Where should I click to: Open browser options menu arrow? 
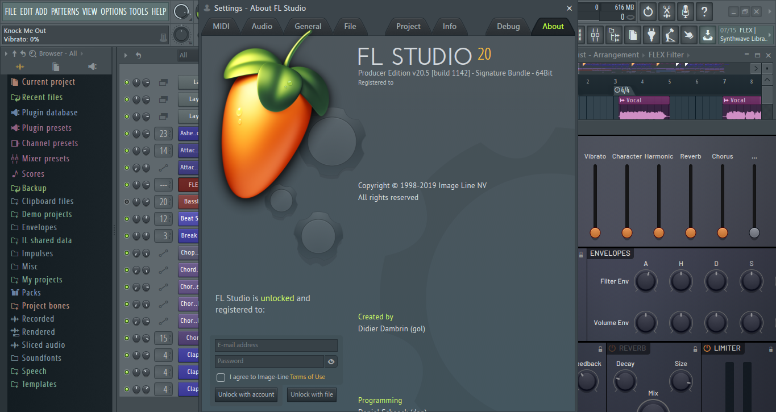(x=6, y=53)
